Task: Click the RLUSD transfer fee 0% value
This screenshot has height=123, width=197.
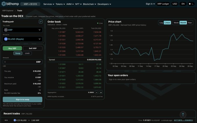Action: click(39, 93)
